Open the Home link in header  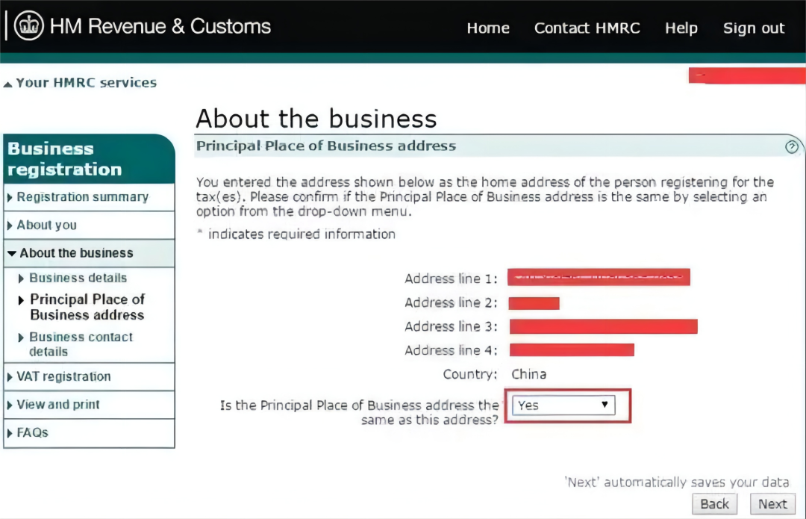point(488,28)
